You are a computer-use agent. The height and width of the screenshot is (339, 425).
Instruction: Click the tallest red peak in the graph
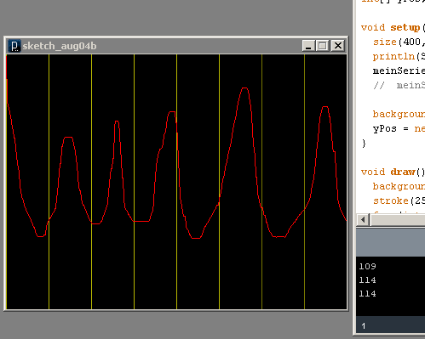244,88
